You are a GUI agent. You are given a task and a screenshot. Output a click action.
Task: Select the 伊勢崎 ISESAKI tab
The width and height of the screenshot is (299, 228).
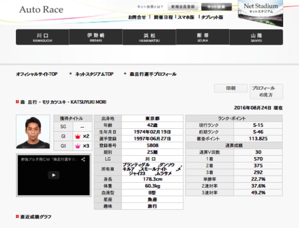96,37
